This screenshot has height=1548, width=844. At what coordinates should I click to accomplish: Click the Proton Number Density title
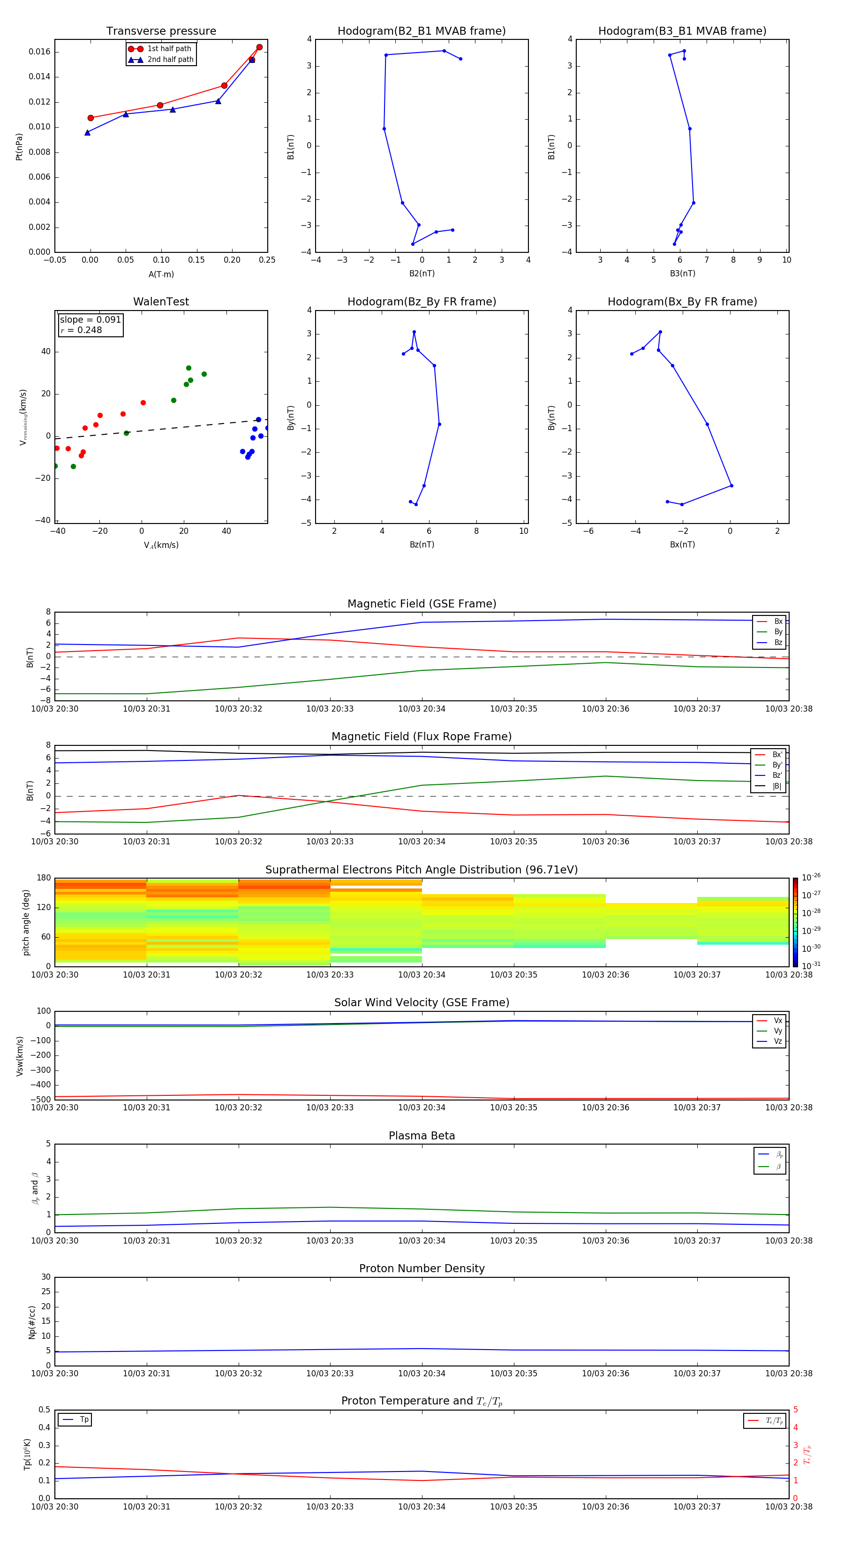click(x=422, y=1268)
